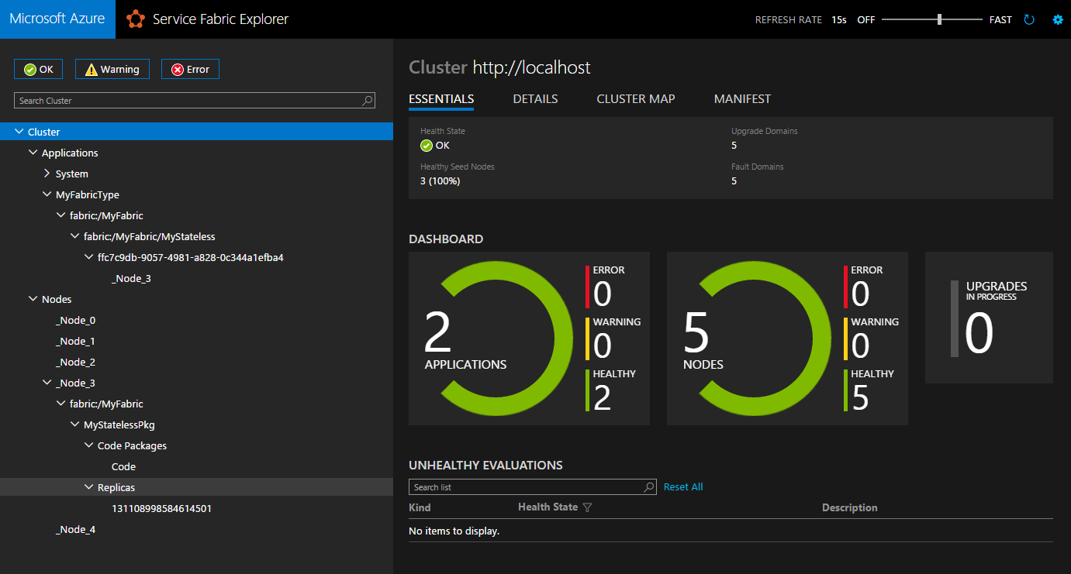Switch to the ESSENTIALS tab
This screenshot has width=1071, height=574.
(441, 99)
